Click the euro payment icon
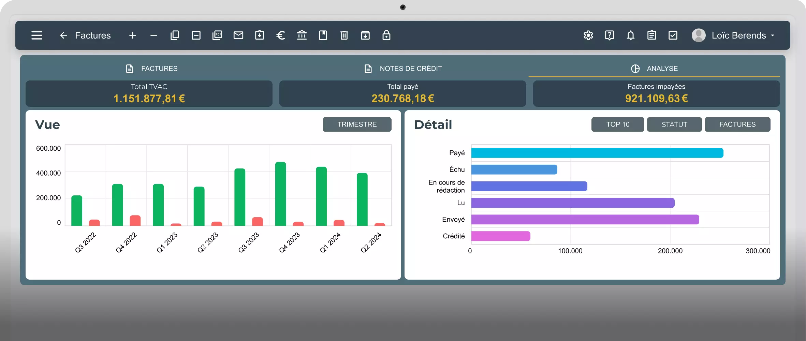Image resolution: width=806 pixels, height=341 pixels. point(280,35)
